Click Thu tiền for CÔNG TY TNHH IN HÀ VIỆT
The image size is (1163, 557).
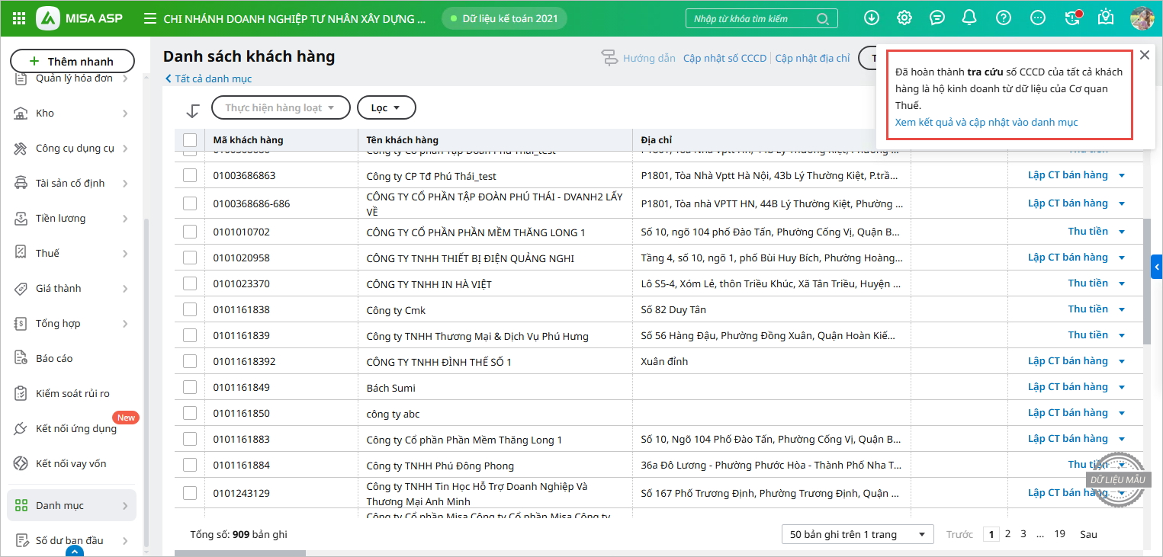tap(1088, 283)
